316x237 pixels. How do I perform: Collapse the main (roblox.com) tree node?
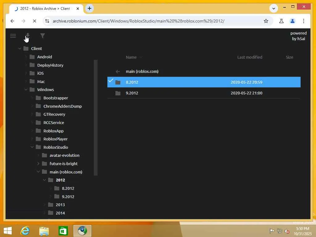38,172
